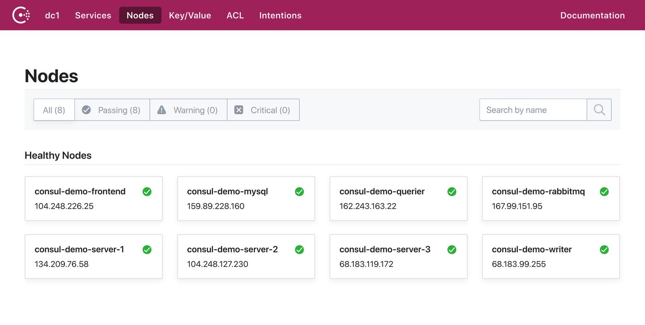This screenshot has height=325, width=645.
Task: Filter nodes by Warning (0)
Action: pyautogui.click(x=188, y=110)
